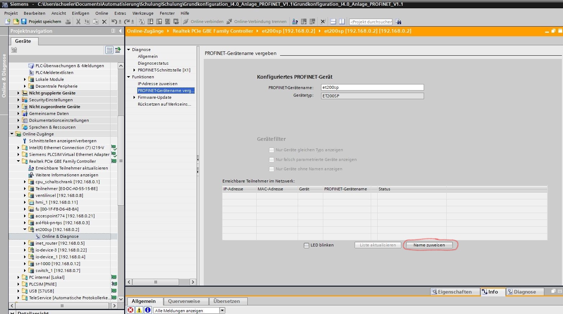The width and height of the screenshot is (563, 314).
Task: Expand the Firmware-Update section
Action: pos(134,97)
